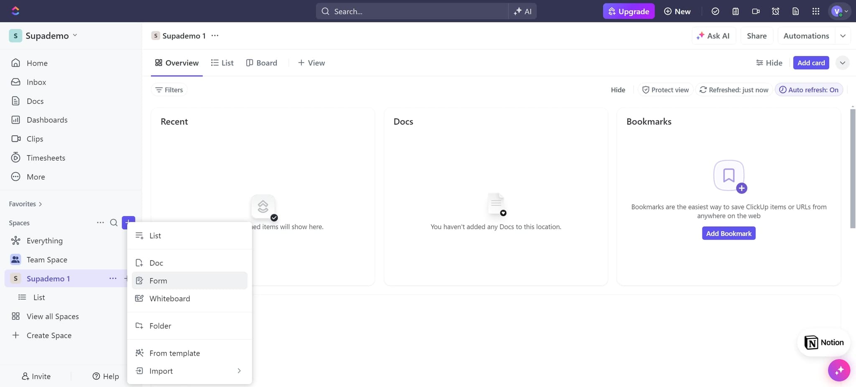Choose Whiteboard from the create menu

170,298
